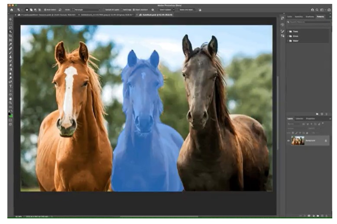337x224 pixels.
Task: Click the Search Patterns input field
Action: coord(309,22)
